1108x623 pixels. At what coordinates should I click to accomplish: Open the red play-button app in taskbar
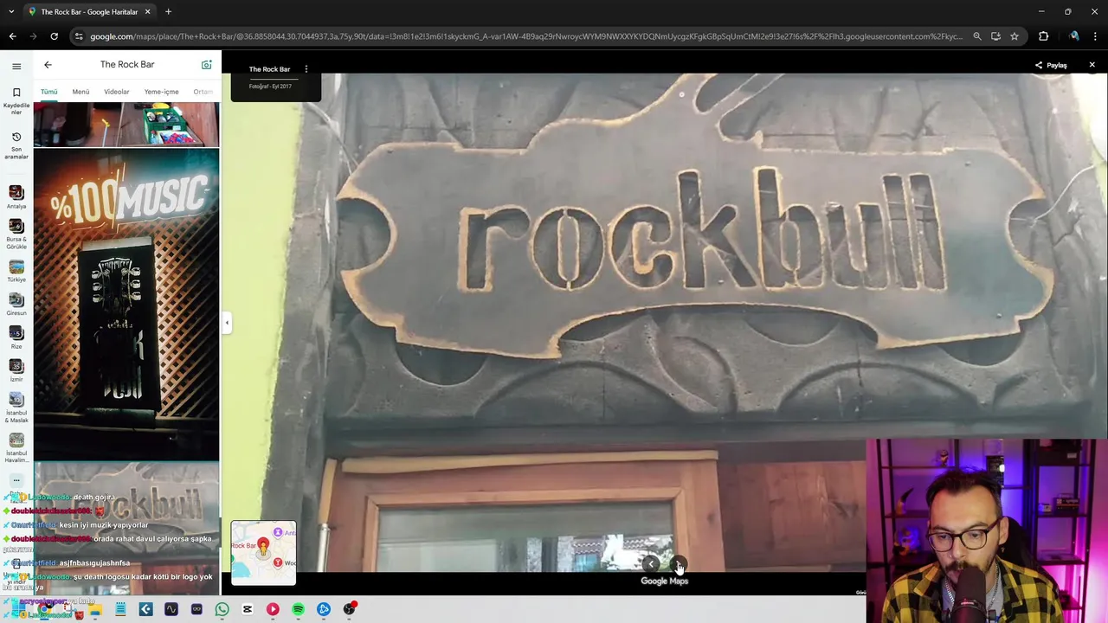pos(273,609)
